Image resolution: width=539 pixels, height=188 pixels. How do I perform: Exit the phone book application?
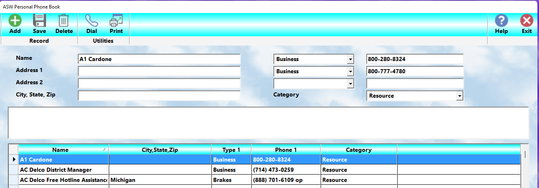click(x=527, y=24)
